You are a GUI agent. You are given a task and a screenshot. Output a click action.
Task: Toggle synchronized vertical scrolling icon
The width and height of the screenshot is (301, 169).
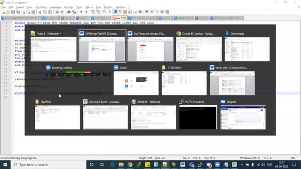coord(93,12)
